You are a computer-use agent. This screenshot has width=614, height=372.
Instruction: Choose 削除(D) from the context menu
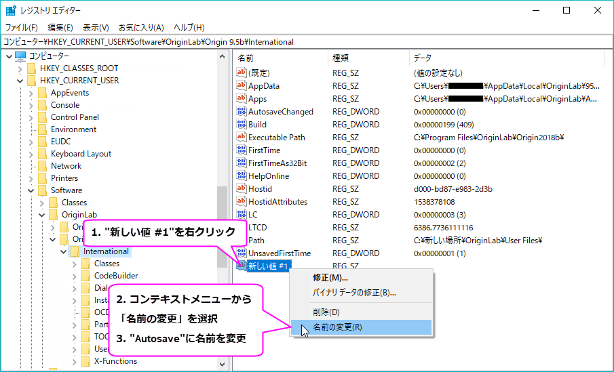pyautogui.click(x=361, y=312)
